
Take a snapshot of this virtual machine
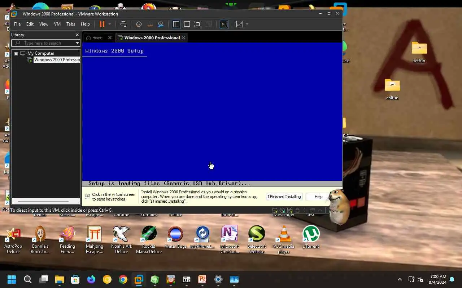coord(139,24)
